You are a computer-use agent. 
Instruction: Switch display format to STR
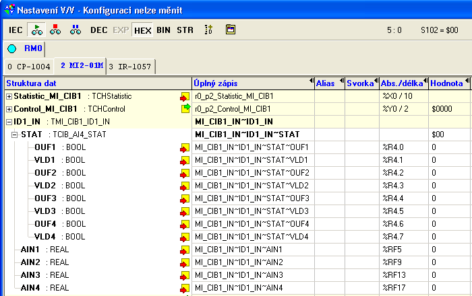tap(185, 30)
